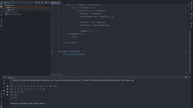The height and width of the screenshot is (108, 193).
Task: Click the Clear All trash icon
Action: click(7, 95)
